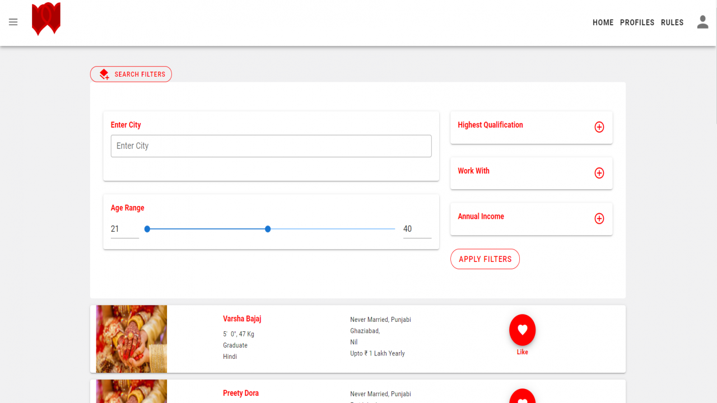This screenshot has width=717, height=403.
Task: Click 'Hindi' in Varsha Bajaj's card
Action: (x=230, y=357)
